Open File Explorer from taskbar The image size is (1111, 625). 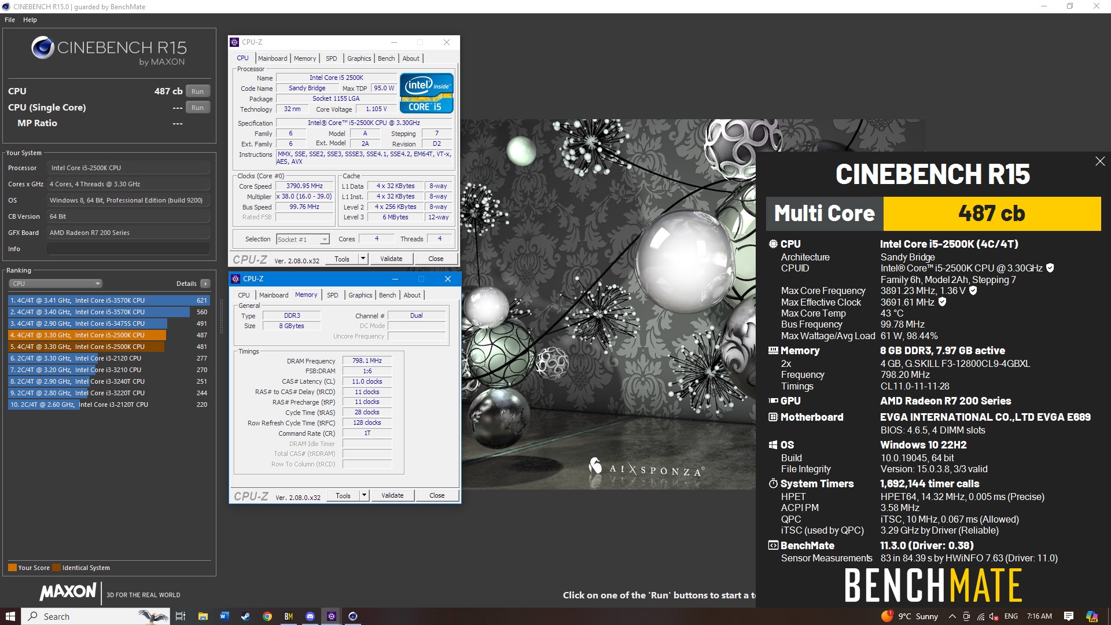203,616
